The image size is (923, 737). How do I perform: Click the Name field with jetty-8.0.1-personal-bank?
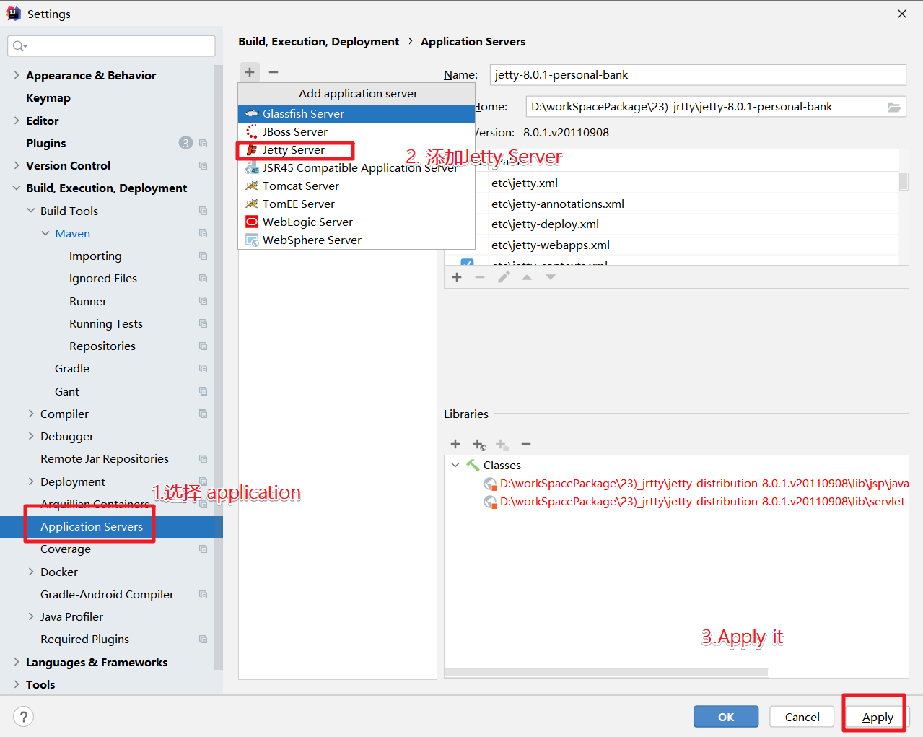[698, 75]
